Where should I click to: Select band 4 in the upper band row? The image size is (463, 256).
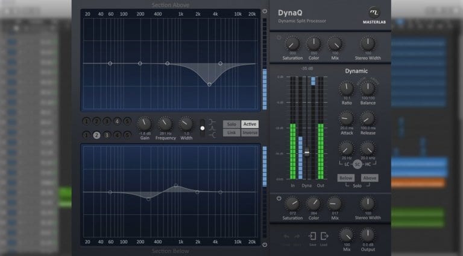117,121
